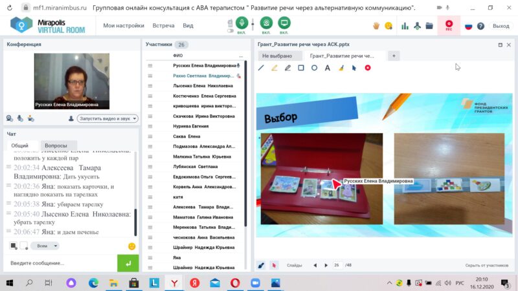Viewport: 518px width, 291px height.
Task: Click the microphone settings icon under video
Action: coord(20,118)
